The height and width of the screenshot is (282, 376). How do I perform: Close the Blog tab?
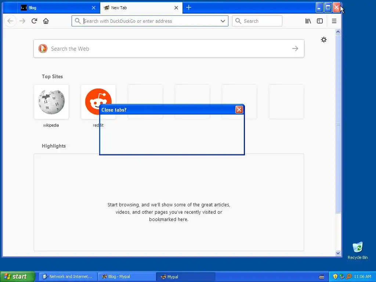click(x=94, y=8)
